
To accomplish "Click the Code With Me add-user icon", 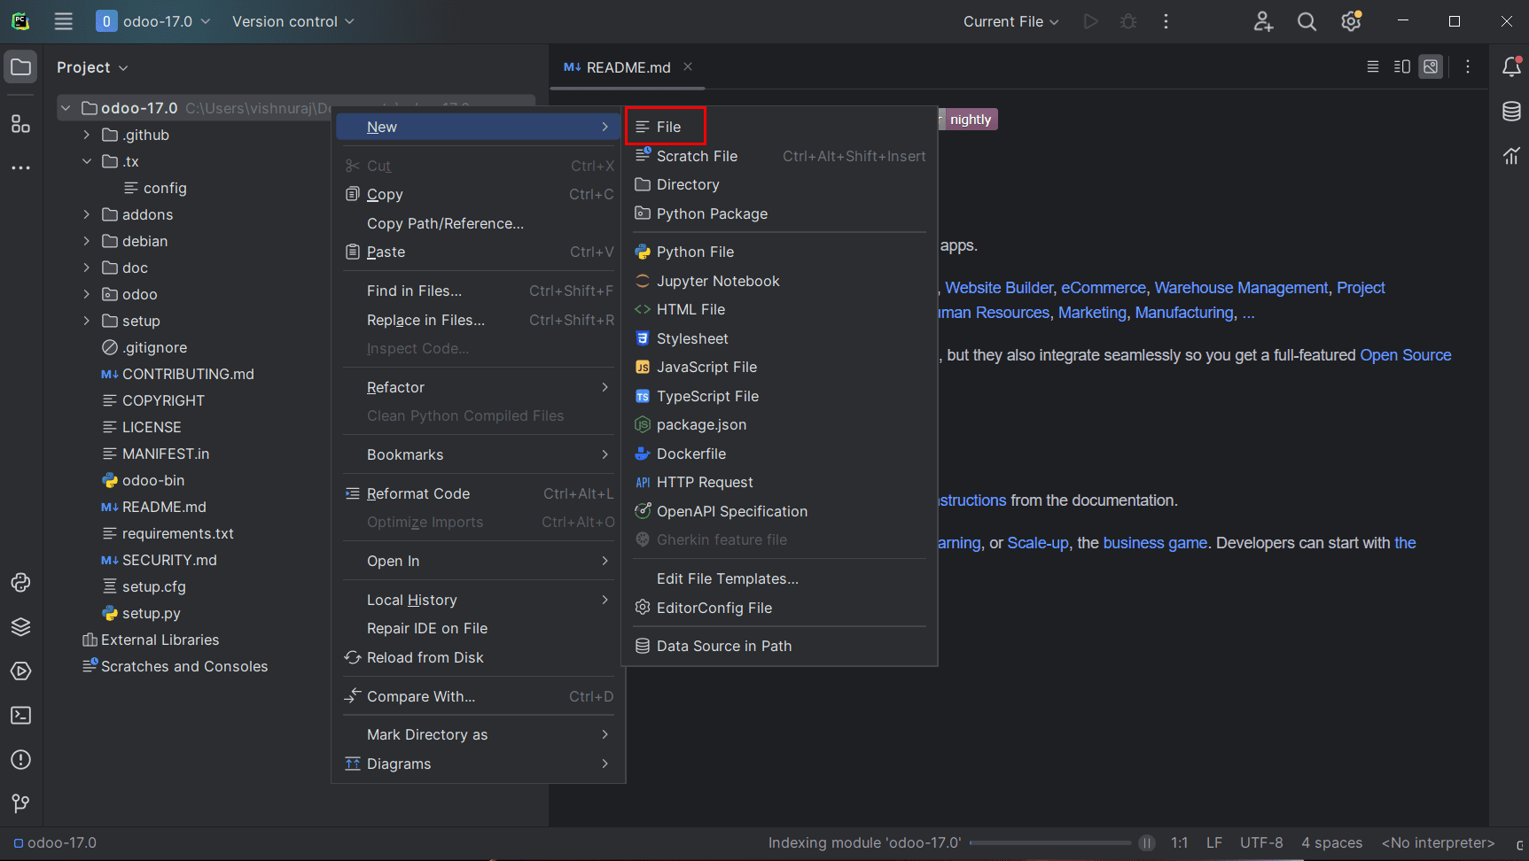I will tap(1263, 21).
